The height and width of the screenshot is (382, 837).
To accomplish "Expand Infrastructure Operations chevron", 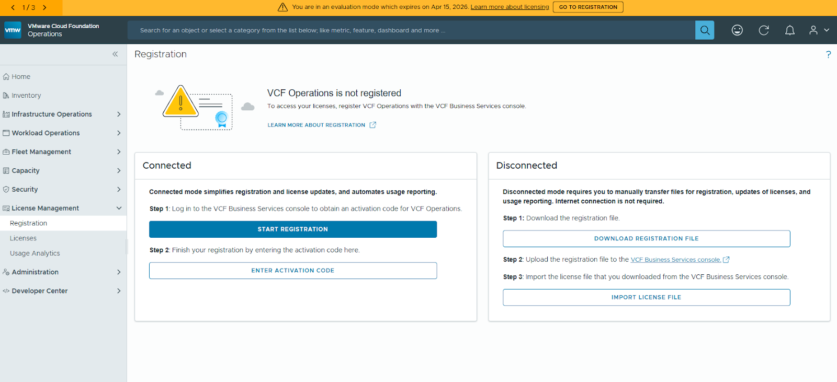I will tap(119, 114).
